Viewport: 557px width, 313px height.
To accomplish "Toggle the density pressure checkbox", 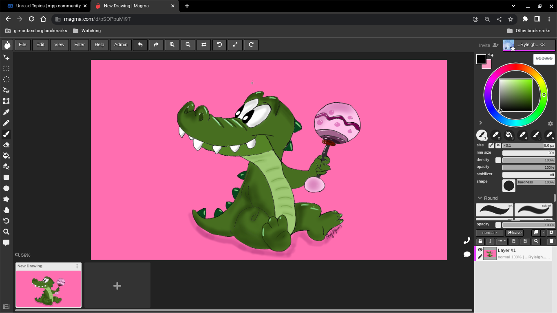I will coord(498,160).
